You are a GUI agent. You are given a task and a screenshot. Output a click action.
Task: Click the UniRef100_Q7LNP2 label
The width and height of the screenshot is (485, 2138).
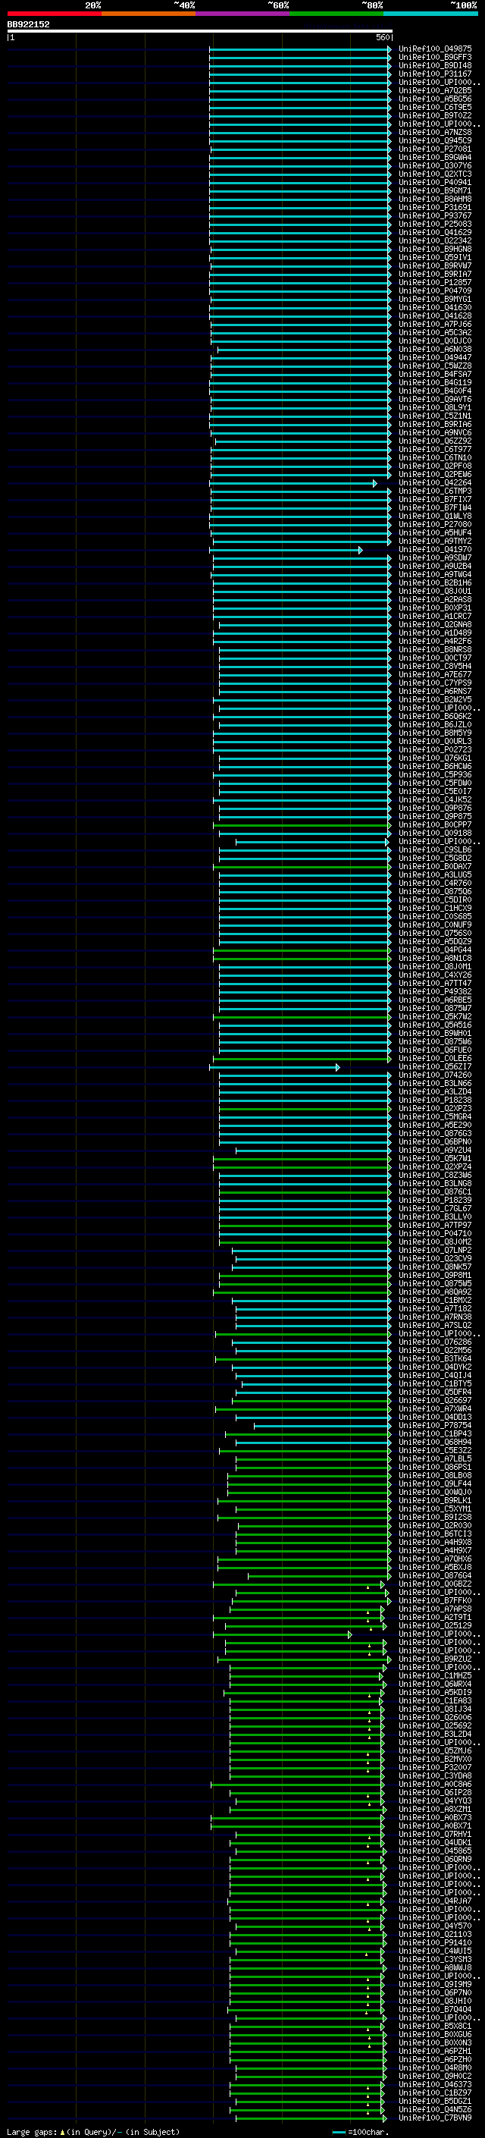[x=434, y=1250]
